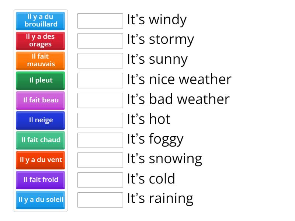The image size is (295, 221).
Task: Click the 'Il fait froid' tile
Action: point(40,180)
